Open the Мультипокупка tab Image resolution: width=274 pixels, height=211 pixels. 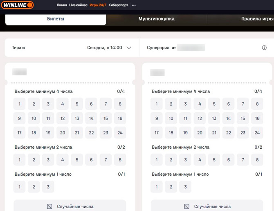point(157,19)
